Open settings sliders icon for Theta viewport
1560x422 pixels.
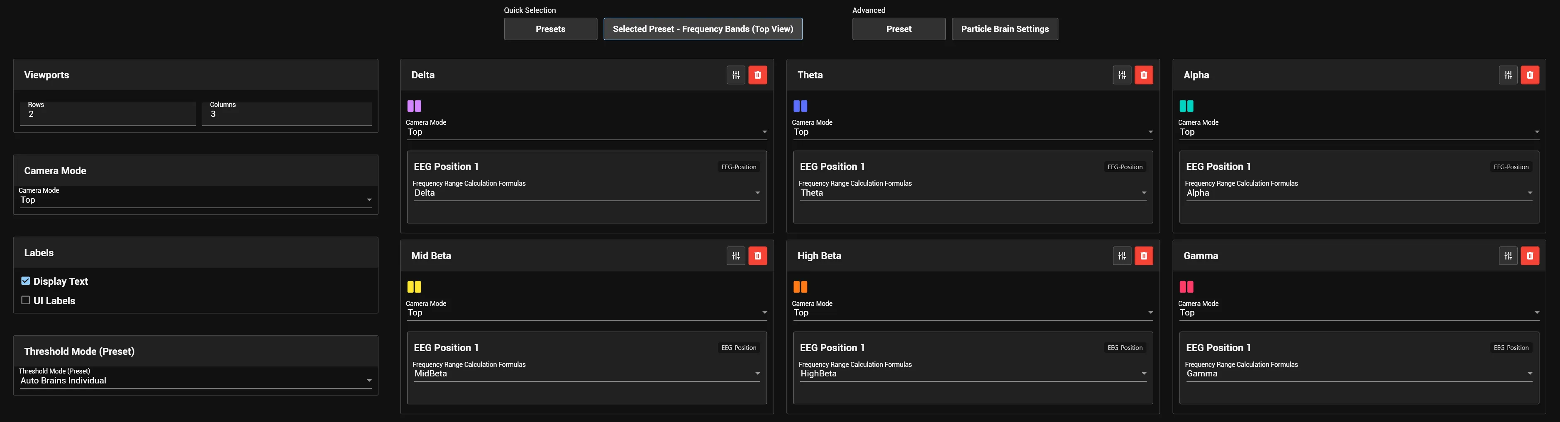point(1122,75)
